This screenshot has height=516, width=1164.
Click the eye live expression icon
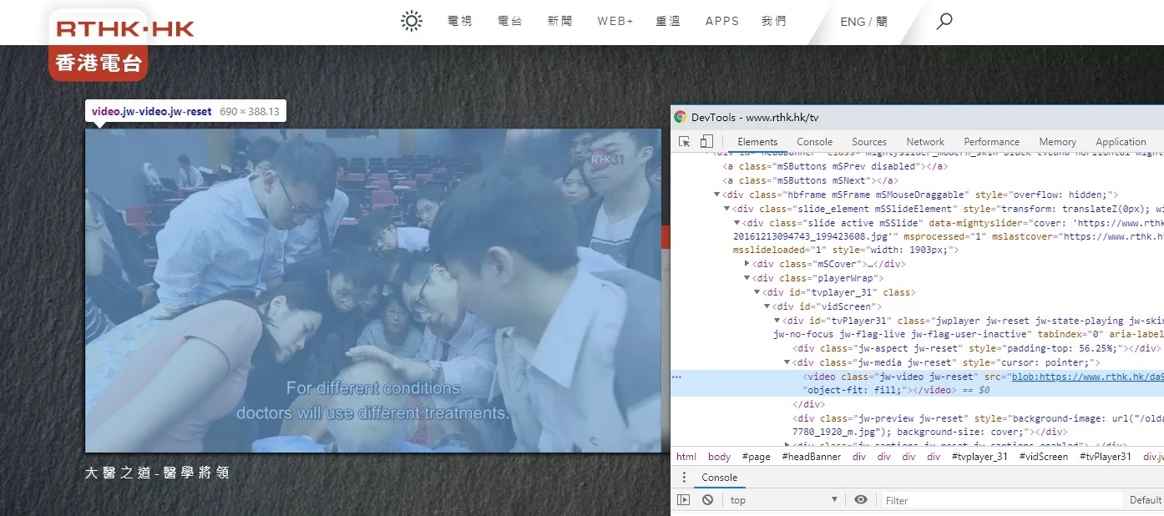[861, 500]
